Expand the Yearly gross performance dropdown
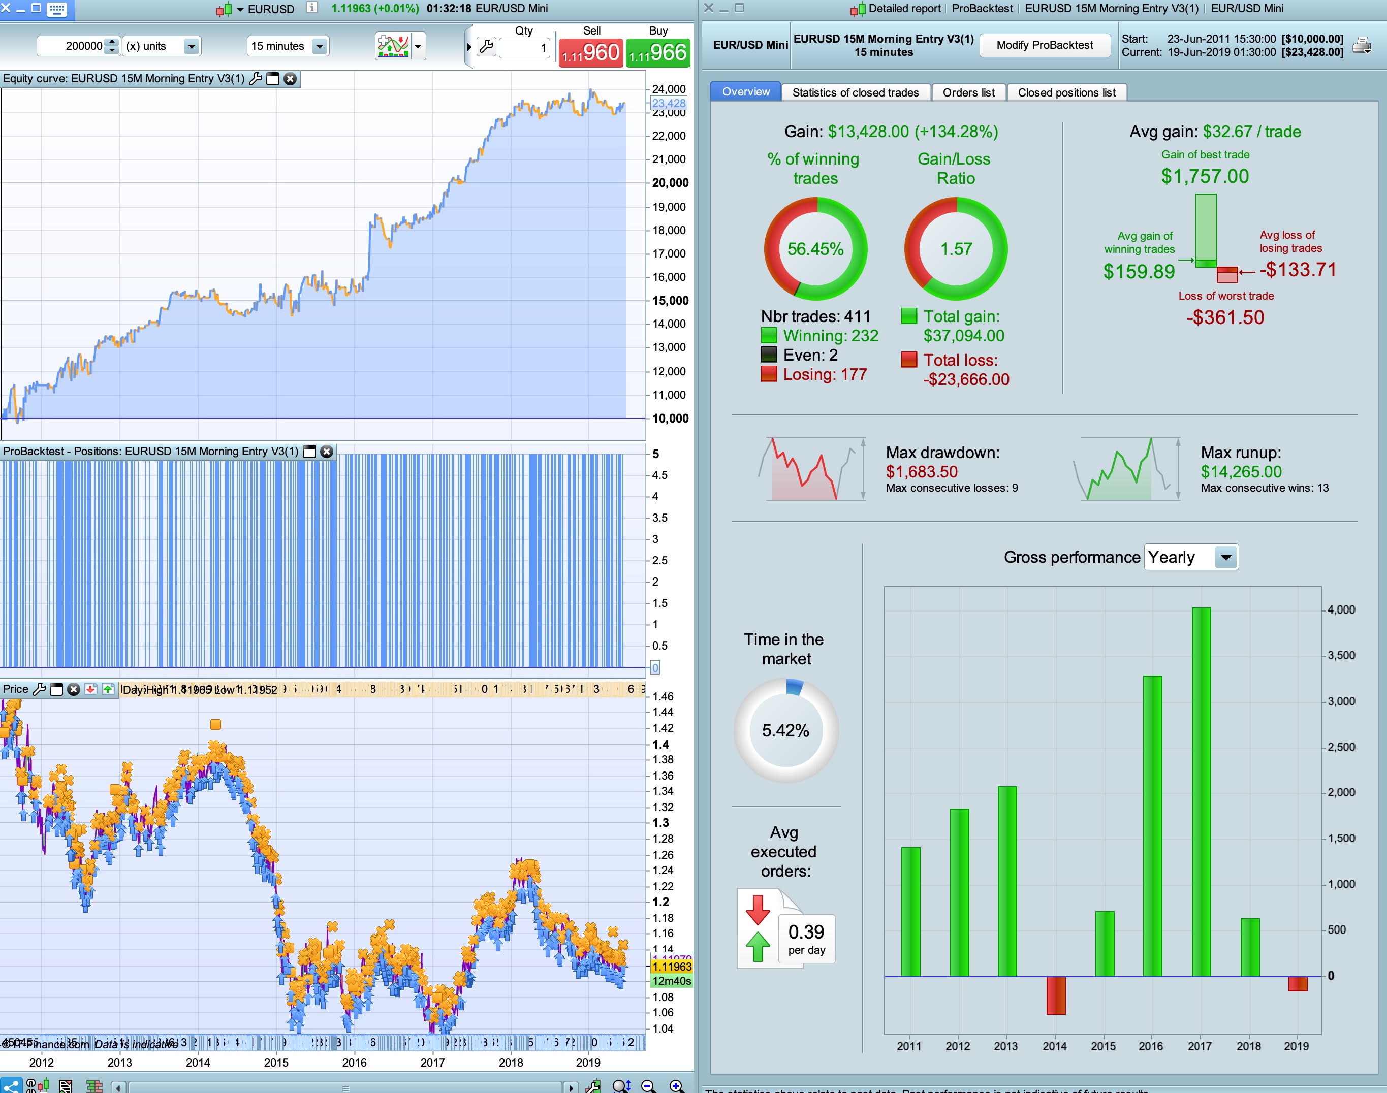This screenshot has height=1093, width=1387. 1225,557
